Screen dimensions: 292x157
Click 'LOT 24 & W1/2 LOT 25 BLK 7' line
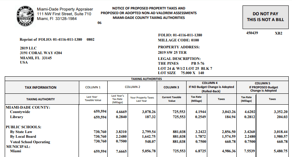[185, 68]
